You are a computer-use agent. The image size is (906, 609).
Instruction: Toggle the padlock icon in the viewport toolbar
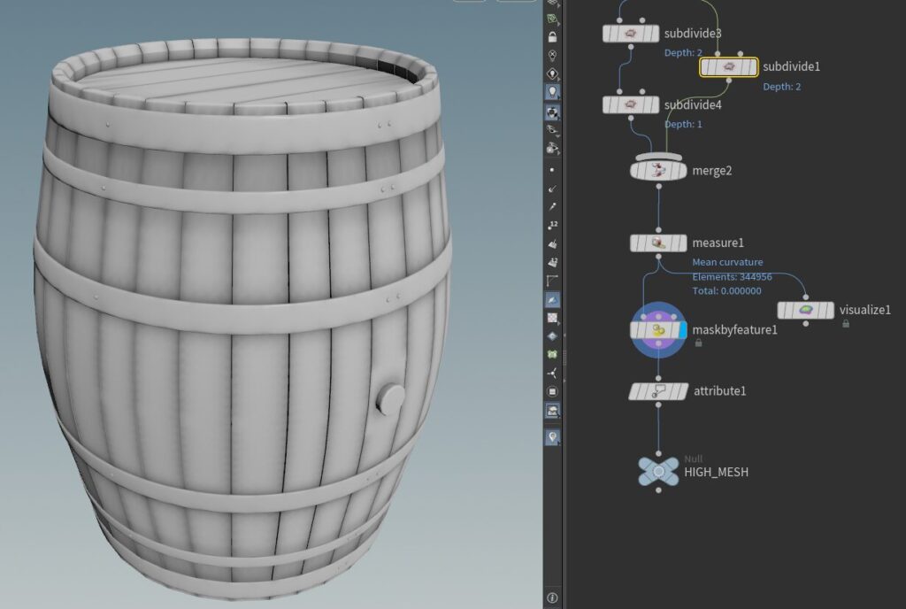coord(553,37)
